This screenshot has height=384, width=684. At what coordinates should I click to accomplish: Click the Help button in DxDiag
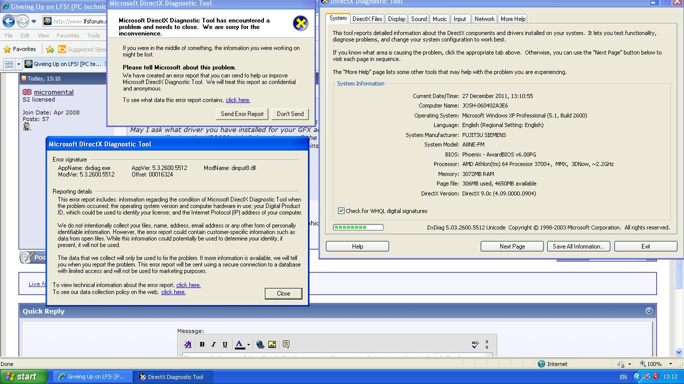coord(358,246)
